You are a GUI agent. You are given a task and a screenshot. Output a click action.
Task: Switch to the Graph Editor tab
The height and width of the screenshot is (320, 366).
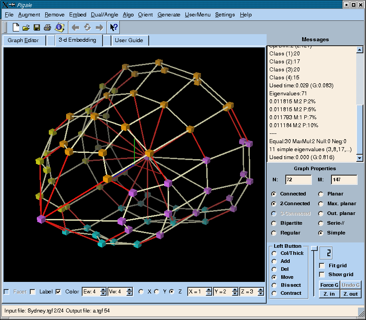pyautogui.click(x=23, y=40)
